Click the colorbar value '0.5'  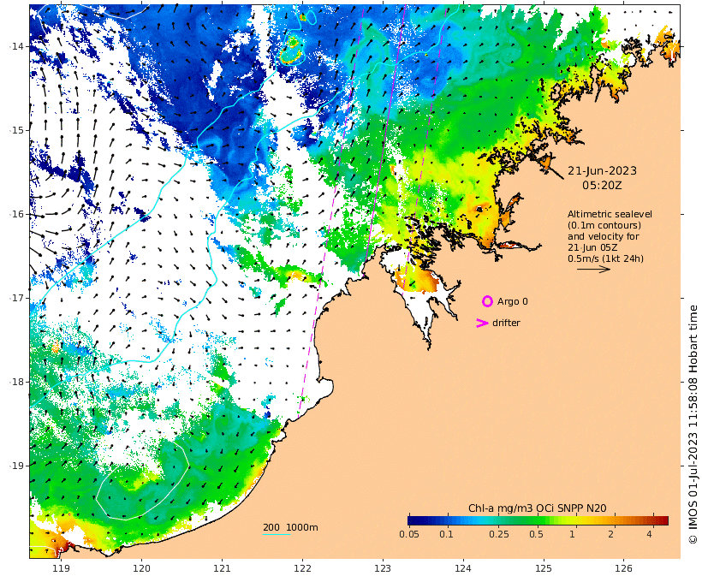537,534
